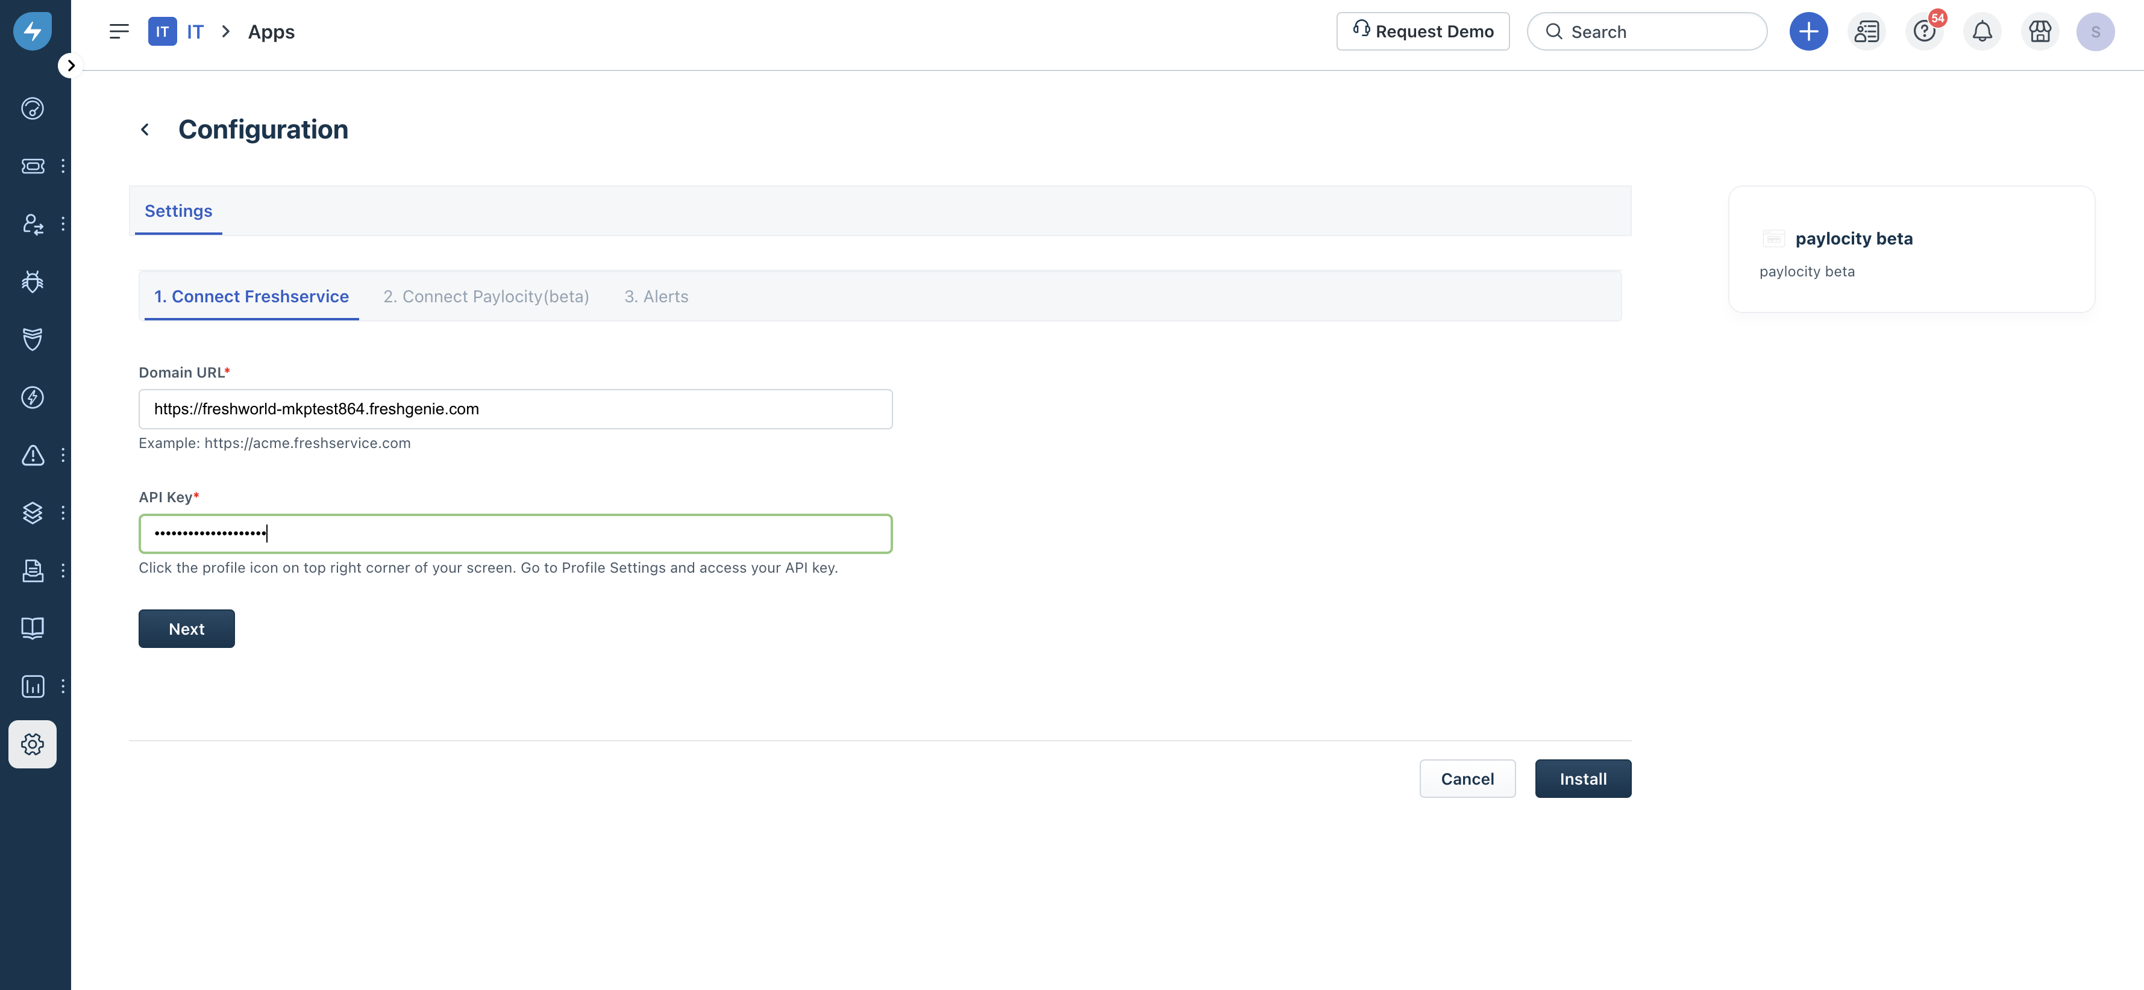Image resolution: width=2144 pixels, height=990 pixels.
Task: Click the Cancel button
Action: point(1467,779)
